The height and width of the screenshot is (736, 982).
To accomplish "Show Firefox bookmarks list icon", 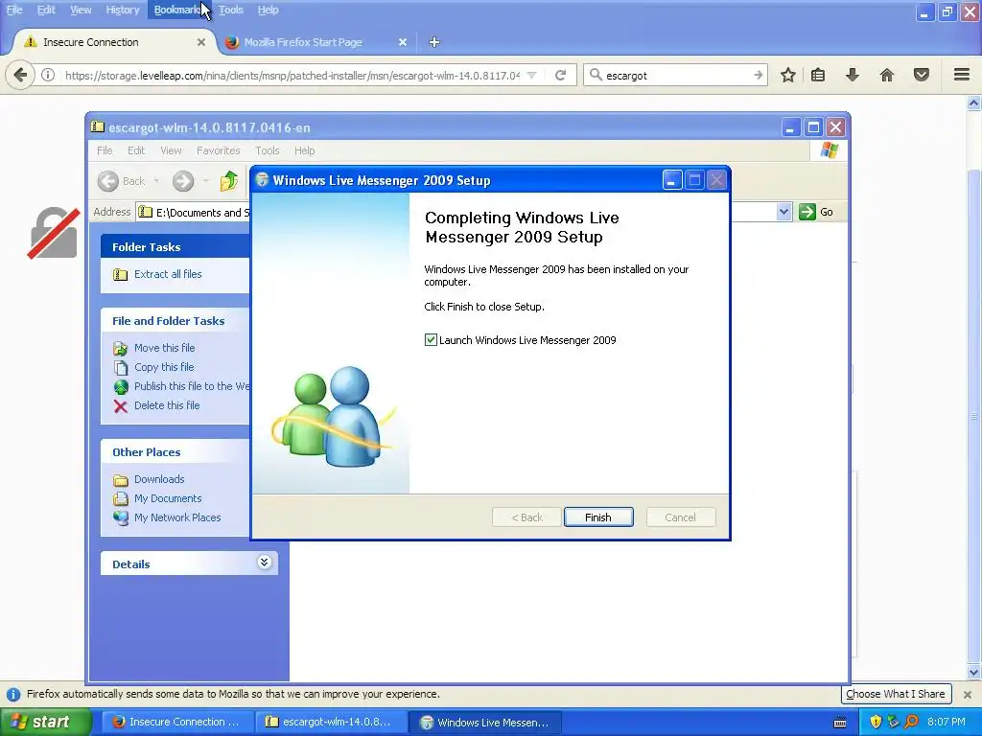I will [x=818, y=75].
